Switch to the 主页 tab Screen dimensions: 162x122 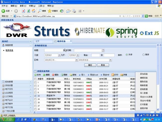tap(43, 41)
